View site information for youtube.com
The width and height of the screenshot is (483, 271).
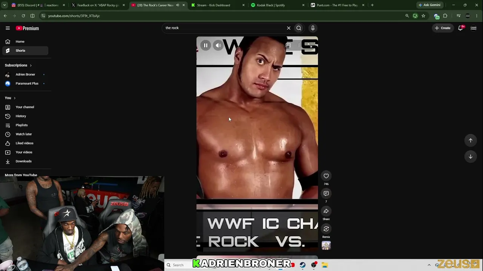point(43,16)
